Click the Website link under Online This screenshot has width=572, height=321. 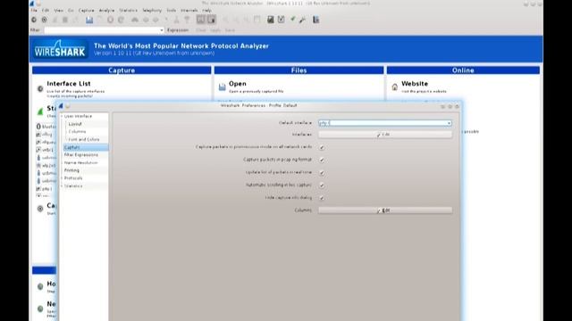pos(415,84)
